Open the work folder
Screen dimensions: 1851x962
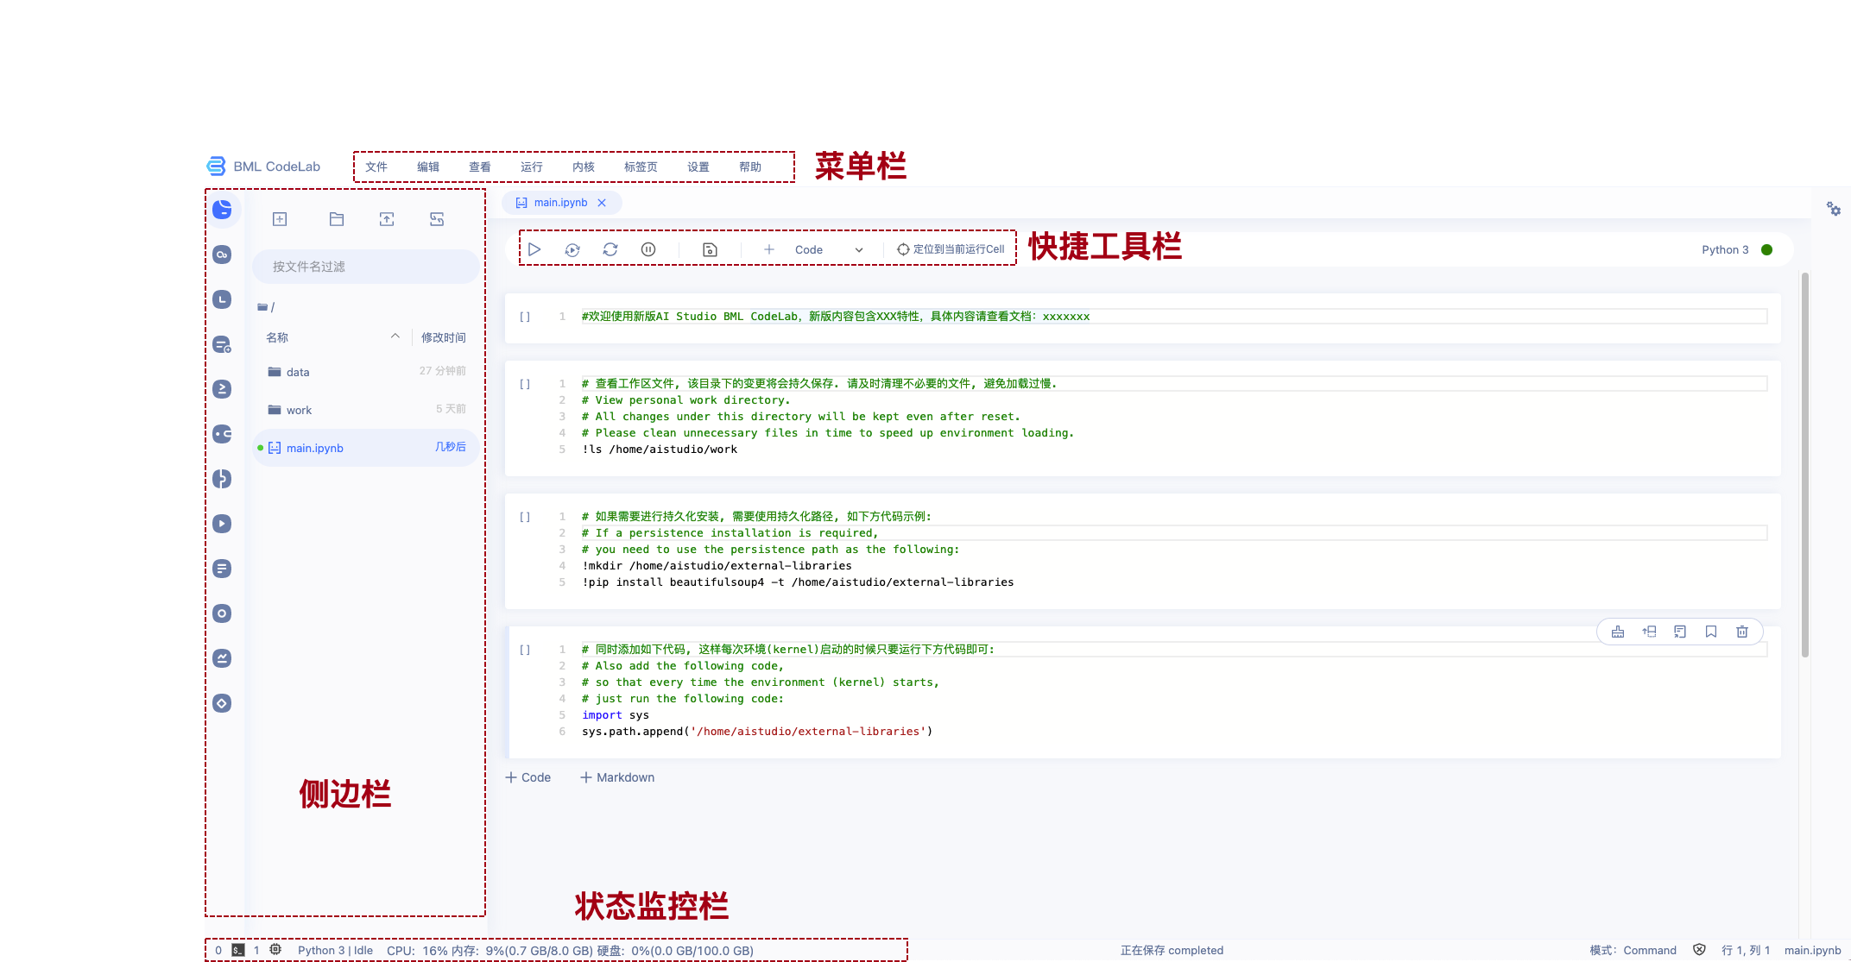point(299,410)
